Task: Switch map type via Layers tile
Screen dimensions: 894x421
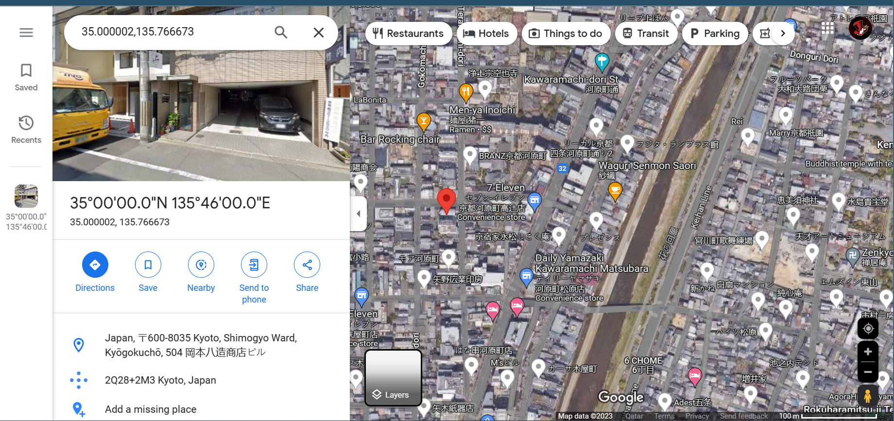Action: 393,378
